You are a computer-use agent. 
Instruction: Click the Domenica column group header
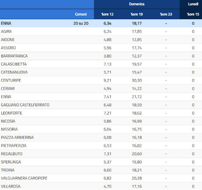[x=137, y=4]
